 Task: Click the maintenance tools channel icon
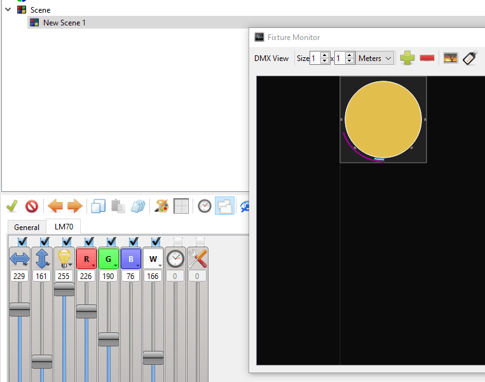coord(198,259)
